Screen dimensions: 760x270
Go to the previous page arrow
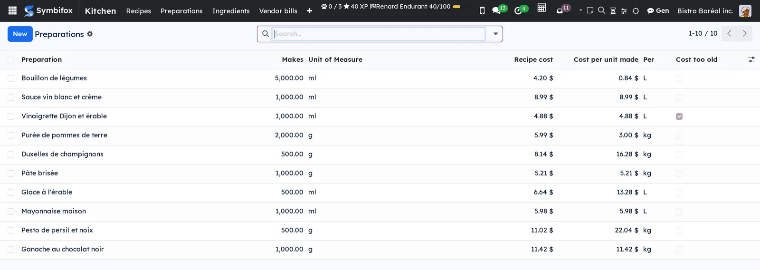729,33
